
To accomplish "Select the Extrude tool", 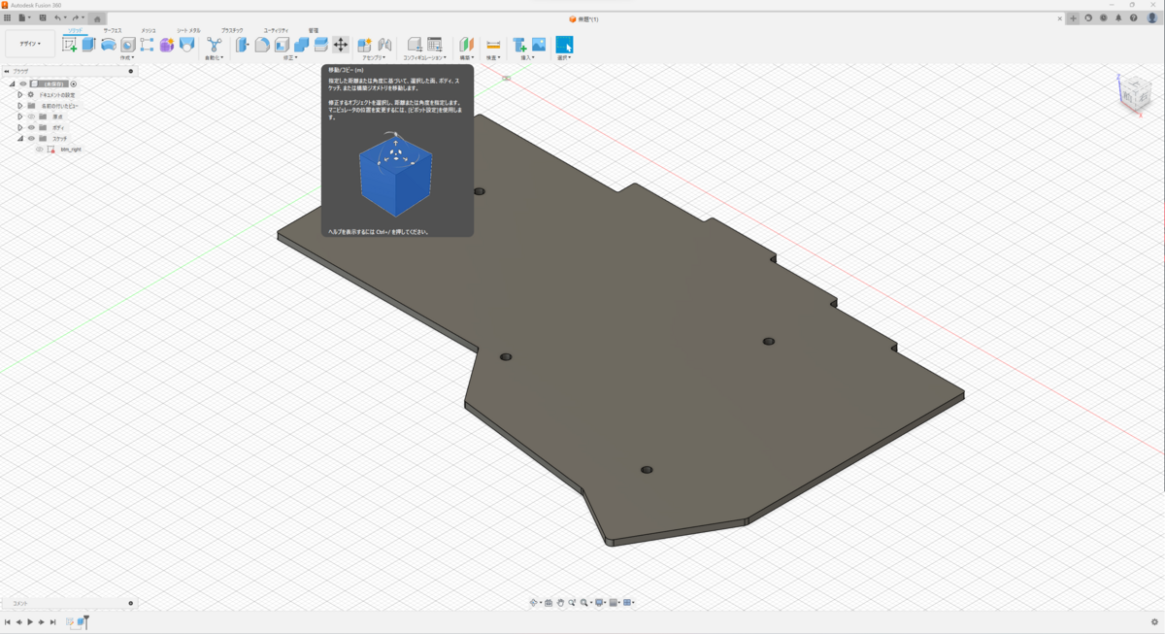I will click(x=88, y=44).
